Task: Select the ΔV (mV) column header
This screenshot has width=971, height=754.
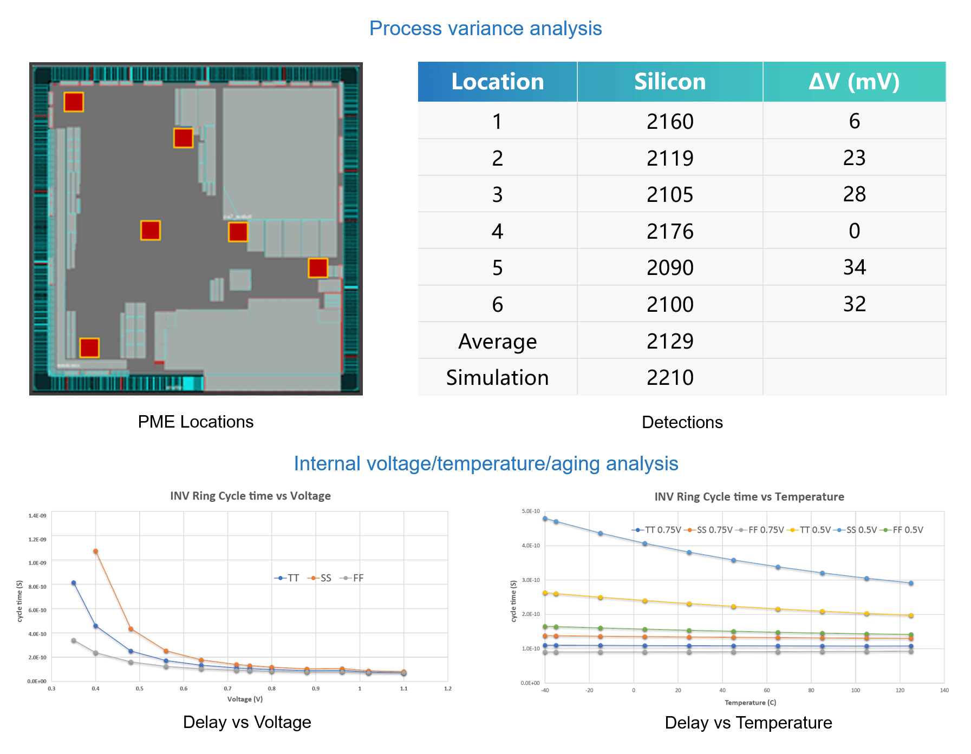Action: [x=854, y=82]
